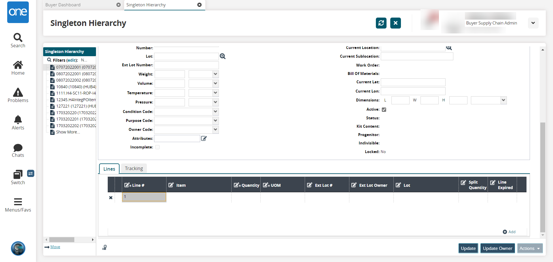Click the Update button
This screenshot has width=553, height=262.
(468, 248)
